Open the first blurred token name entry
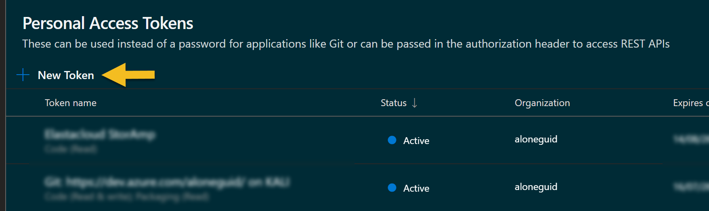Image resolution: width=709 pixels, height=211 pixels. [x=100, y=134]
